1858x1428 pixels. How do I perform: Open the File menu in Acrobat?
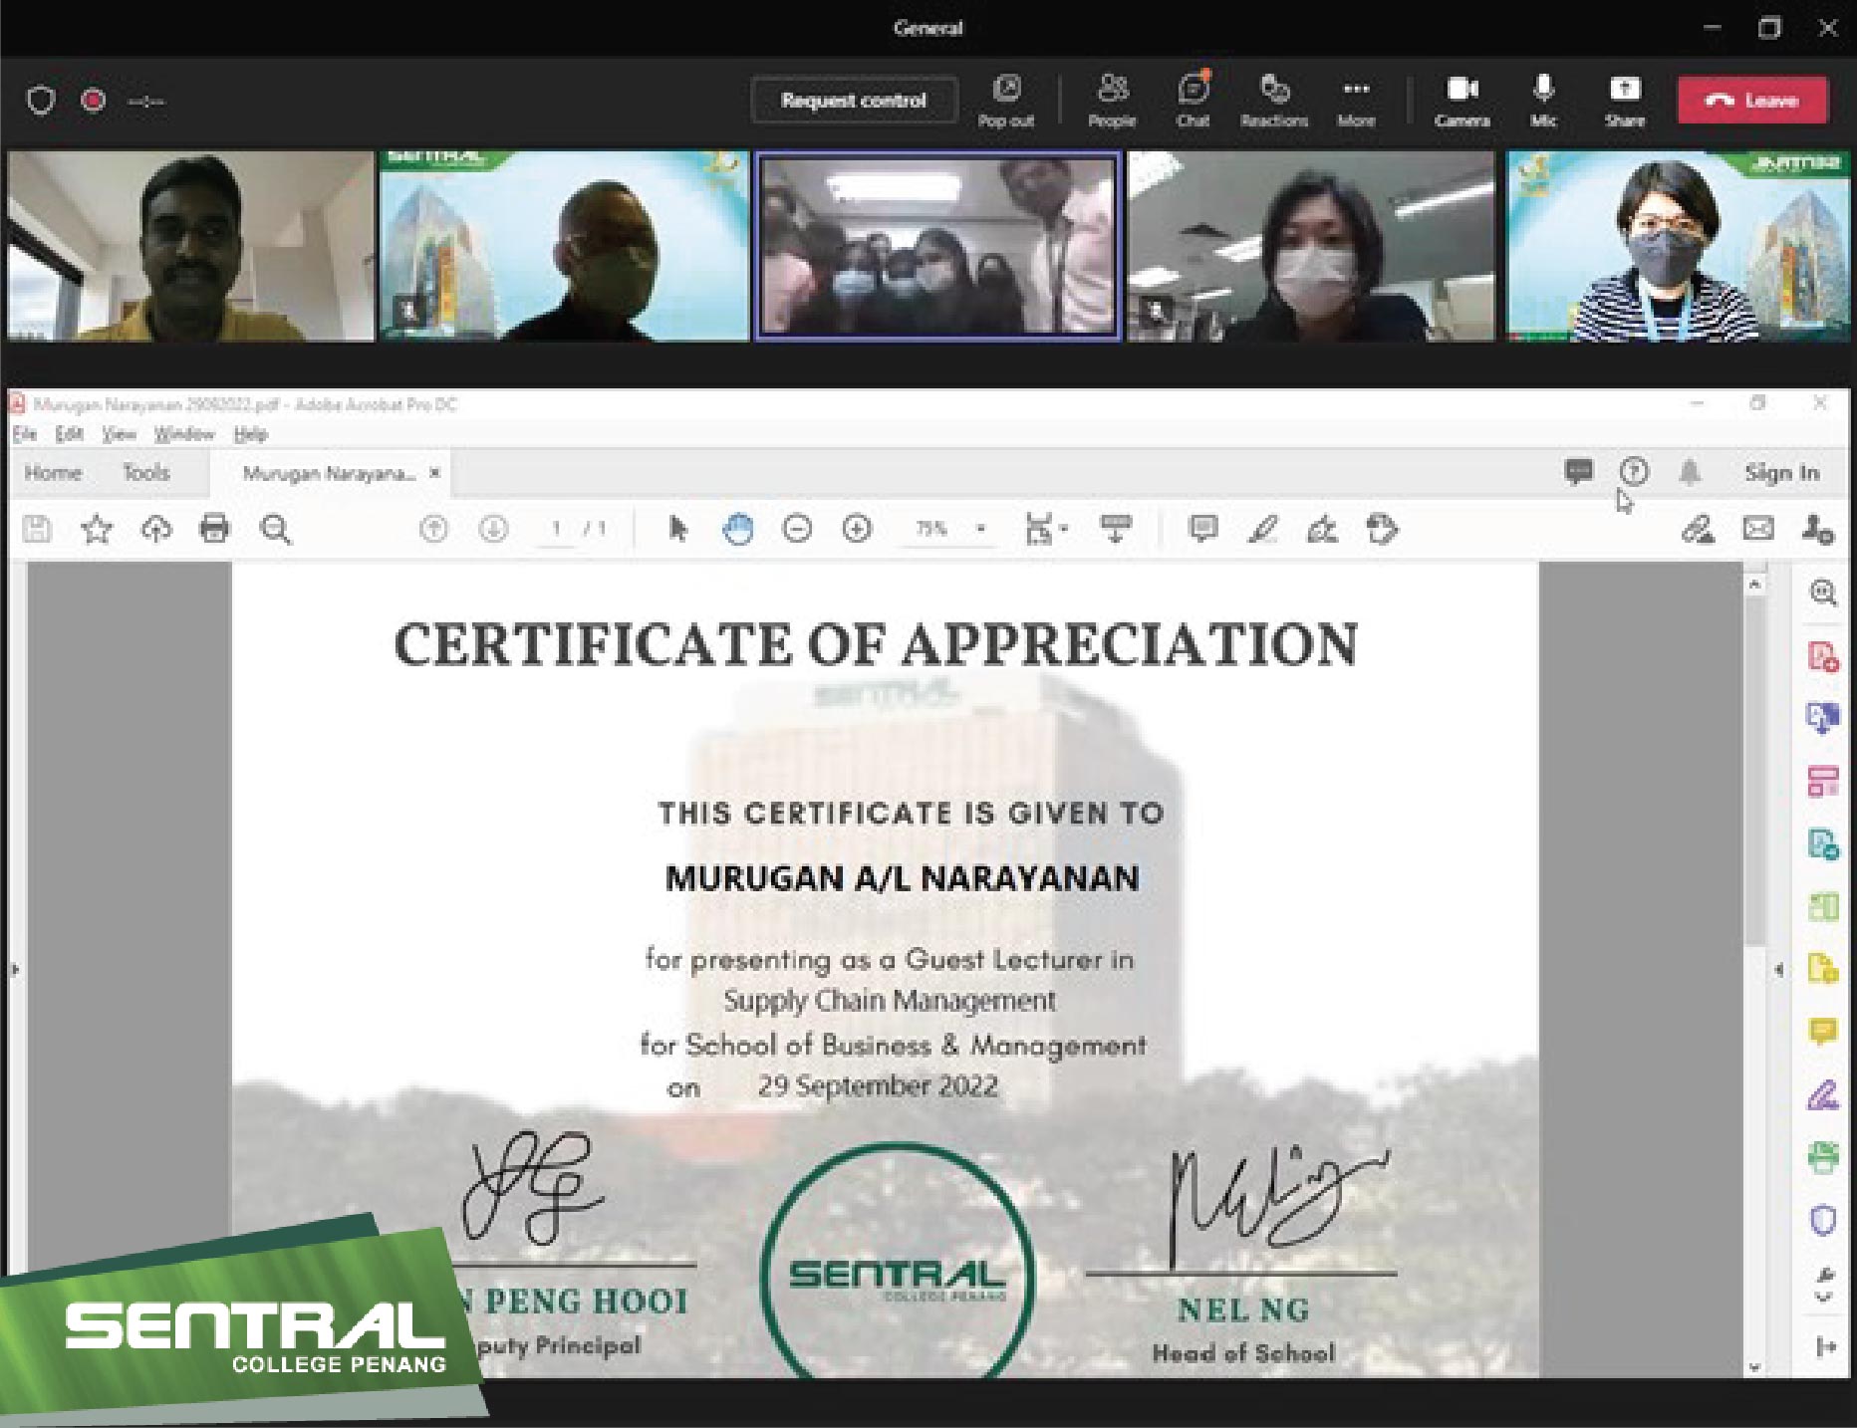point(24,434)
